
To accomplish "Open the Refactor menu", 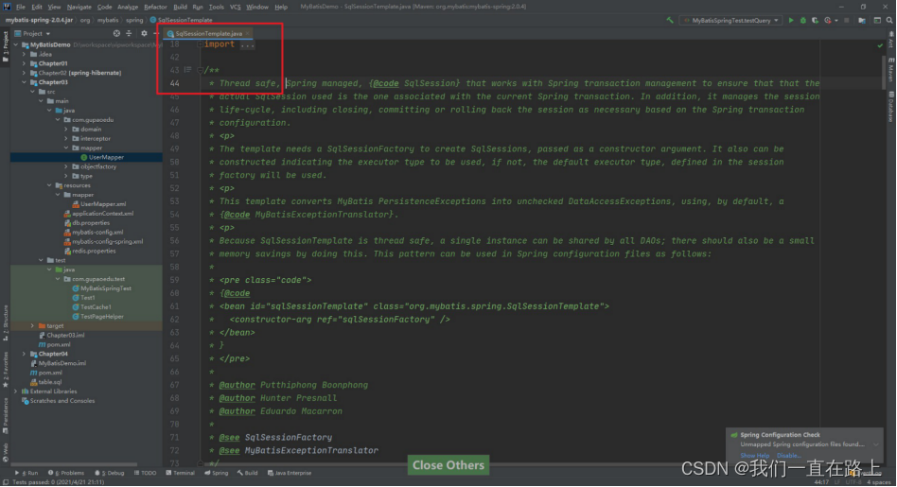I will click(x=155, y=7).
